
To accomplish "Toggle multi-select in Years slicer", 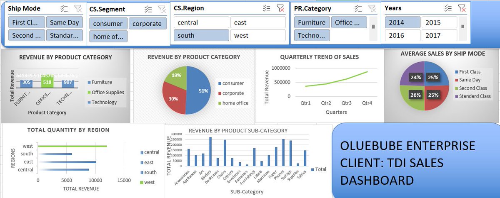I will pyautogui.click(x=448, y=8).
